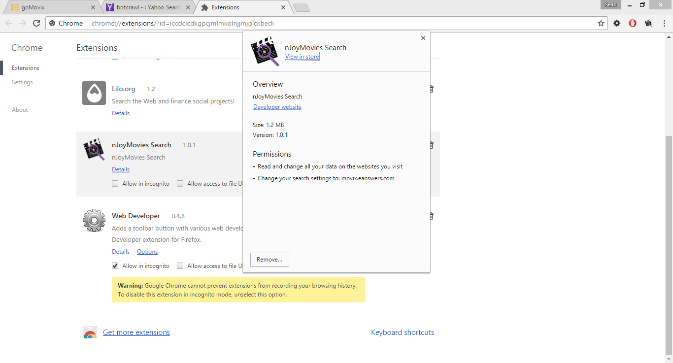Click the View in store link

tap(302, 57)
